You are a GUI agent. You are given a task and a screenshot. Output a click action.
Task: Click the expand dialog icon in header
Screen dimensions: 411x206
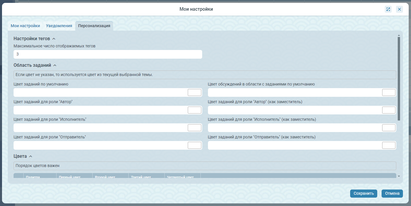click(x=388, y=9)
